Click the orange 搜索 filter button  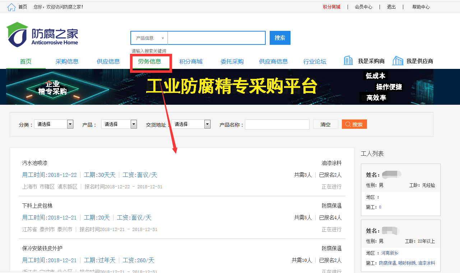[x=354, y=124]
